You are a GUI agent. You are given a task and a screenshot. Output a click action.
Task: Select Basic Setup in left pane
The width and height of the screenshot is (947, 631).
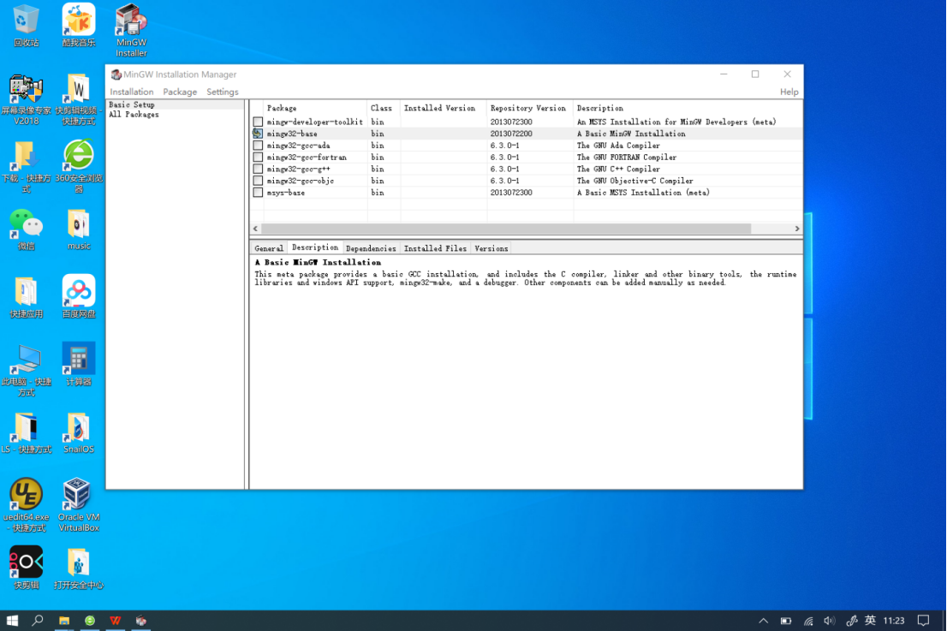(x=132, y=104)
